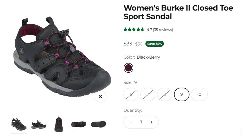This screenshot has height=136, width=242.
Task: Click the quantity number field
Action: [x=141, y=122]
